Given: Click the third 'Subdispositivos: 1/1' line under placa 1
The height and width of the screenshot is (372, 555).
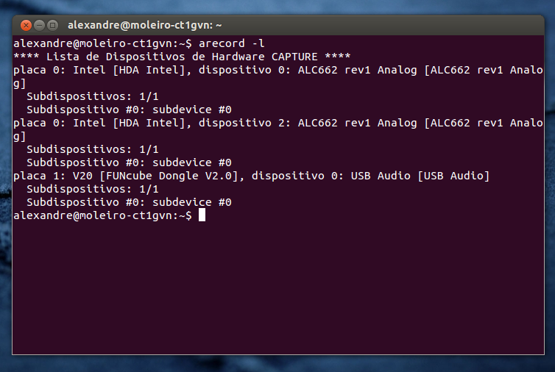Looking at the screenshot, I should pyautogui.click(x=92, y=189).
